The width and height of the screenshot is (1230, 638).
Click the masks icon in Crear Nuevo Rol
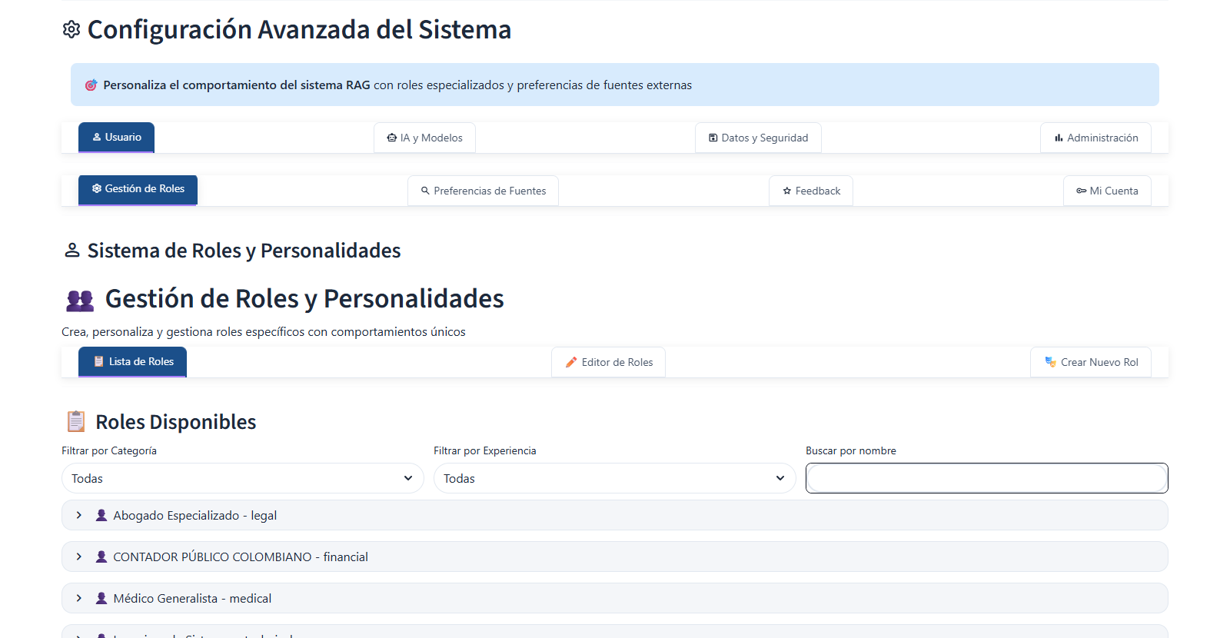(1050, 362)
